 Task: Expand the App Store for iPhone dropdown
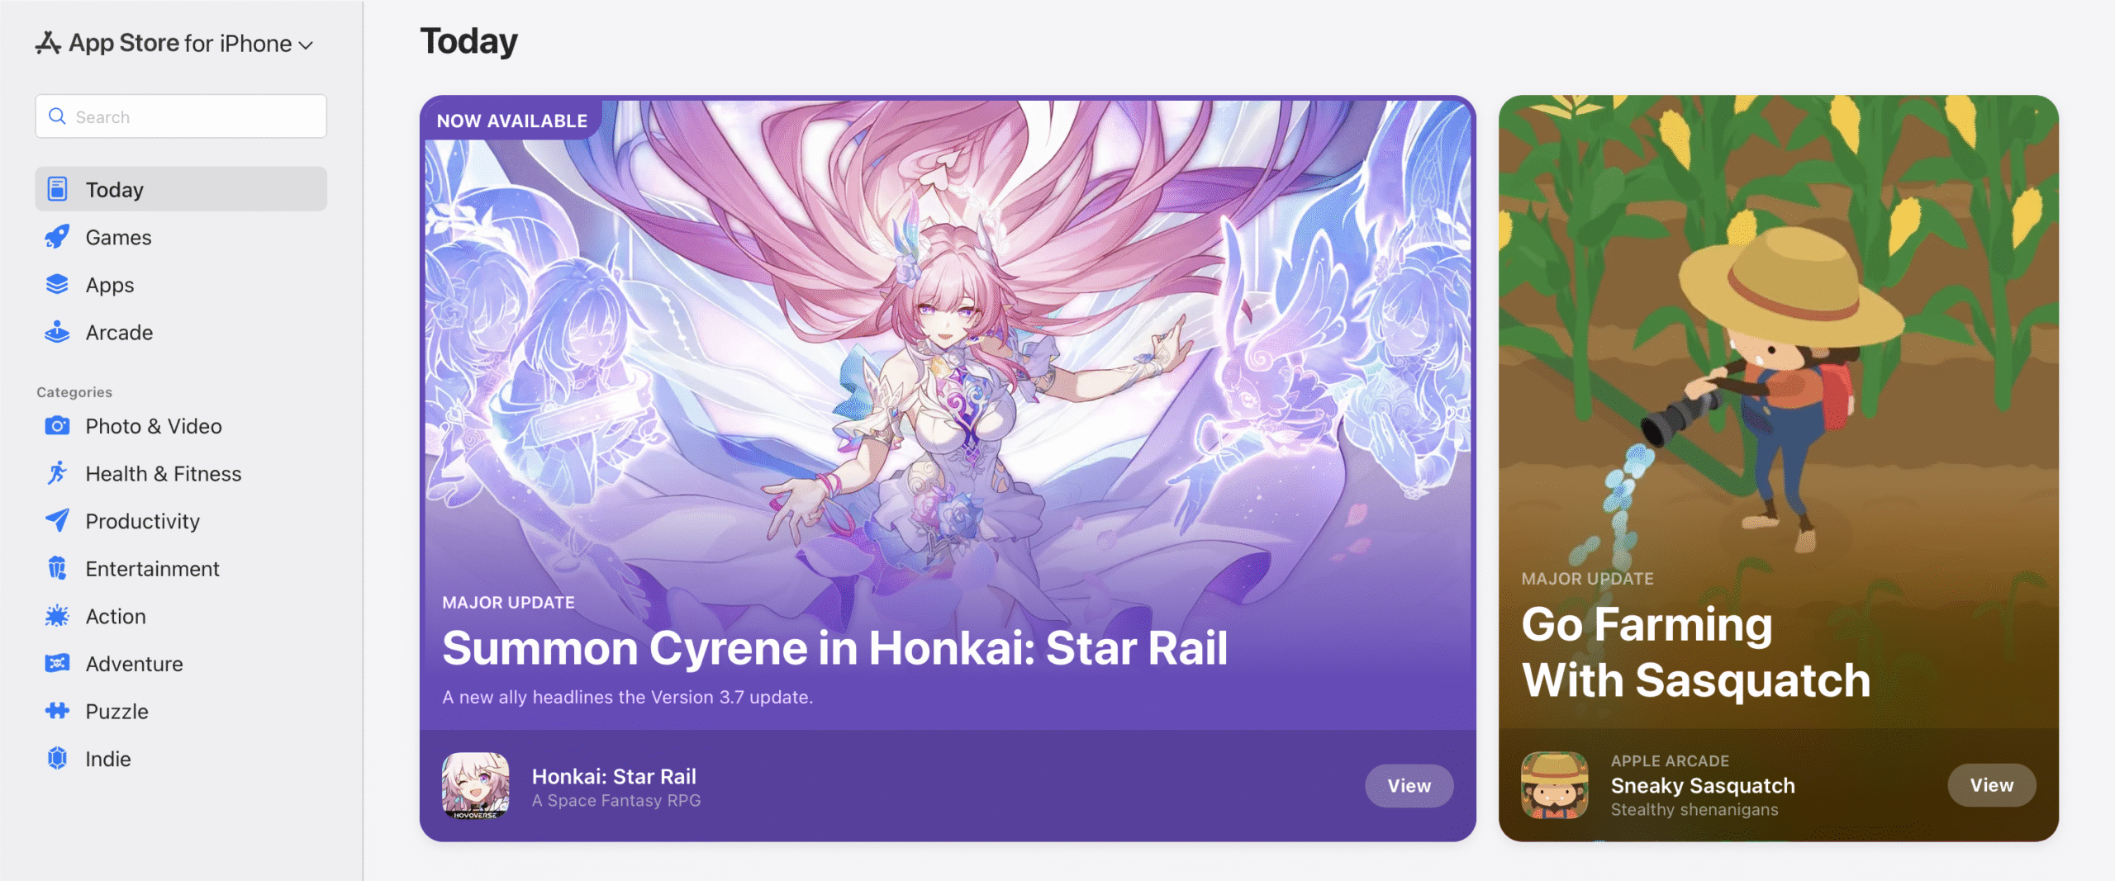tap(175, 43)
